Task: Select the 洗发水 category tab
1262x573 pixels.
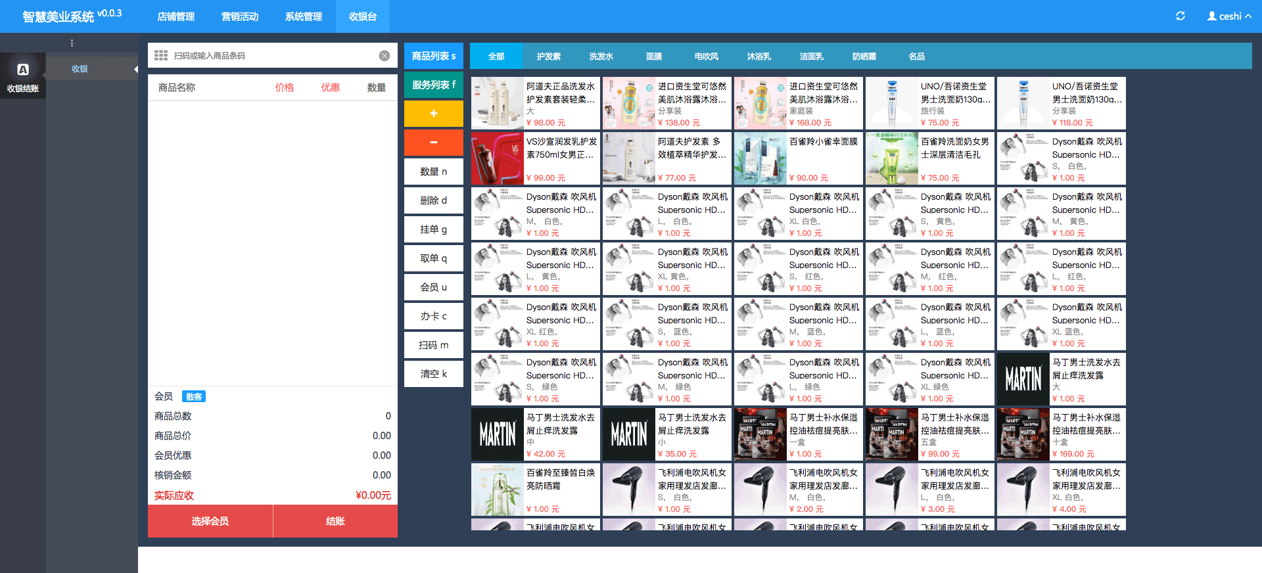Action: click(x=601, y=57)
